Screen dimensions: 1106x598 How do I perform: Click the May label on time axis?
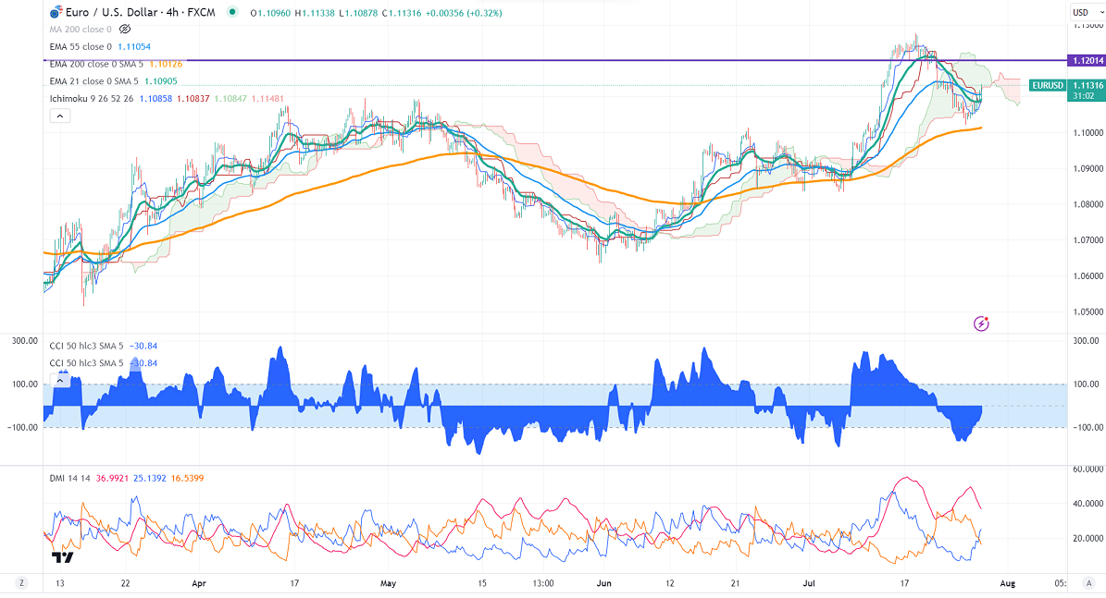388,583
